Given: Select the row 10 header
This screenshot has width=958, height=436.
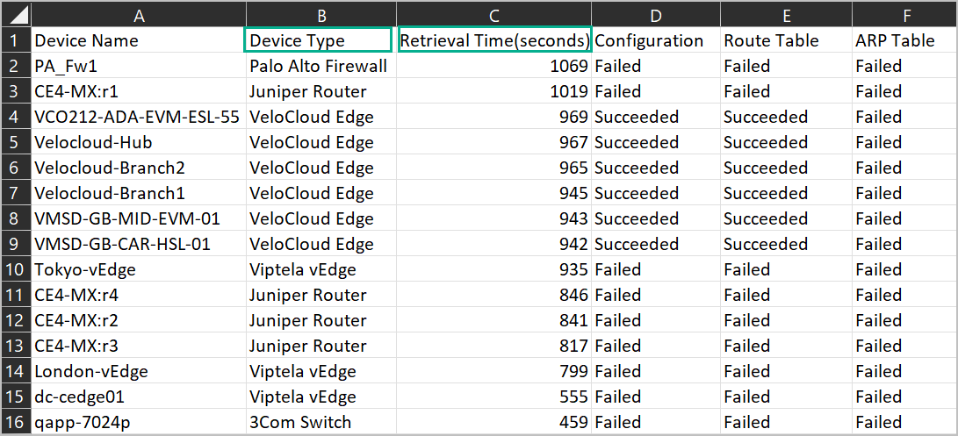Looking at the screenshot, I should (15, 269).
